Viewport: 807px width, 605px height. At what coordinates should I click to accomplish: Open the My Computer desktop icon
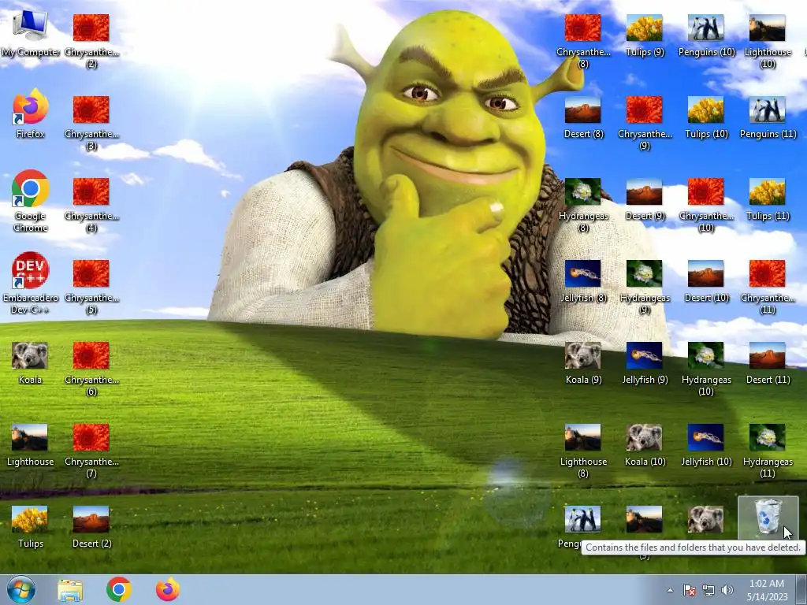pyautogui.click(x=30, y=35)
